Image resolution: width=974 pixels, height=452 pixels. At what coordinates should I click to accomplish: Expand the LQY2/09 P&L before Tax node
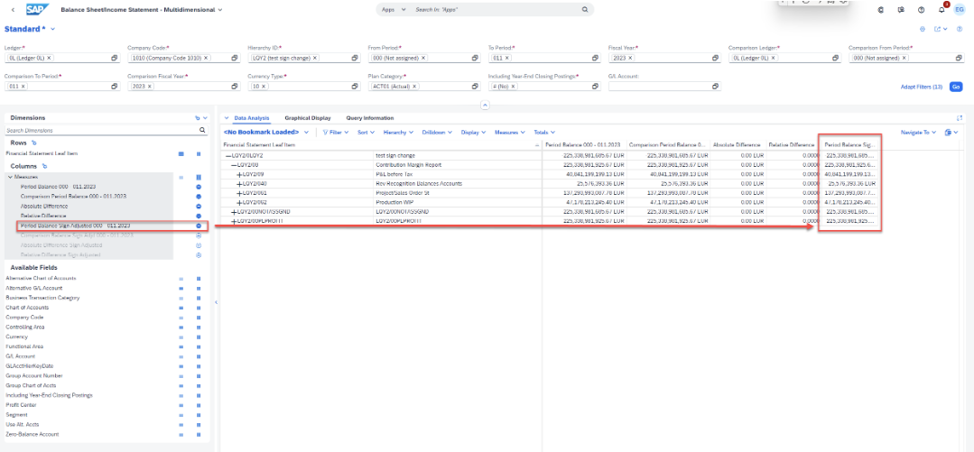[240, 174]
